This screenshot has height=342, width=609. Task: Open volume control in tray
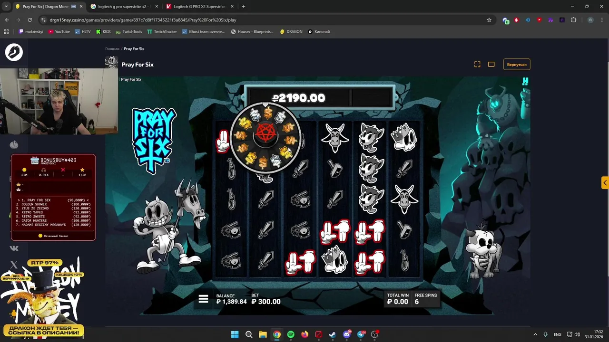click(x=577, y=334)
